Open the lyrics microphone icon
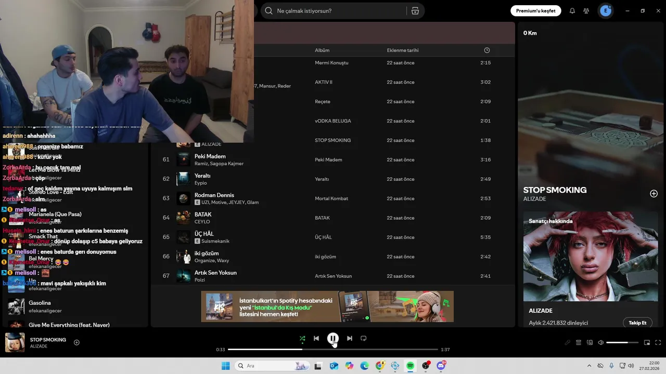Screen dimensions: 666x374 click(567, 342)
